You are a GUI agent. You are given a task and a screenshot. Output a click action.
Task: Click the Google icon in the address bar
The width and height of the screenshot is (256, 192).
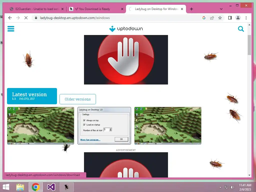point(204,18)
